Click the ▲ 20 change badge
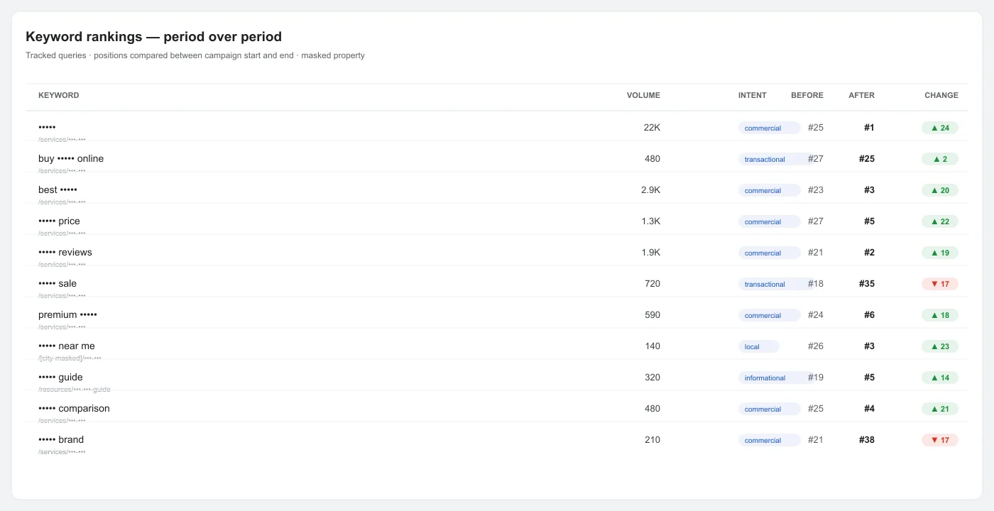The height and width of the screenshot is (511, 994). coord(940,190)
